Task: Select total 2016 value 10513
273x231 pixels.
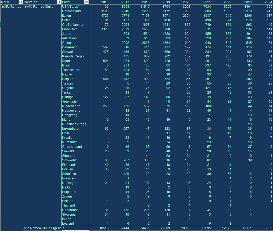Action: [x=104, y=228]
